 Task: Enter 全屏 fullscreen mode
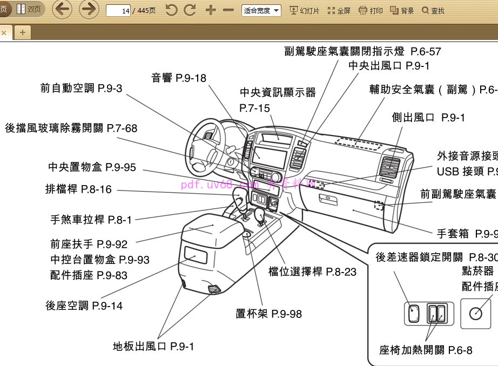coord(339,10)
